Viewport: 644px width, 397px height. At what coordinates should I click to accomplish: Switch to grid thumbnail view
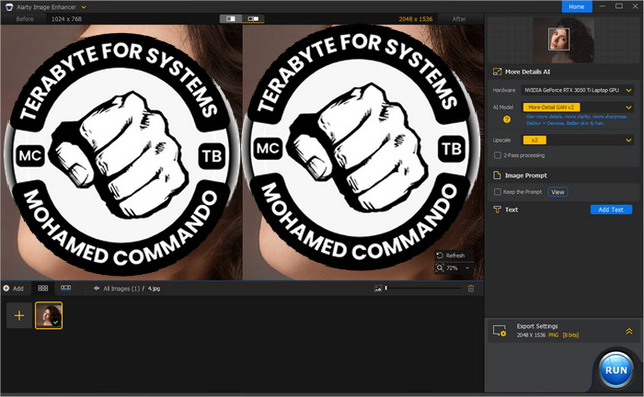(x=43, y=289)
